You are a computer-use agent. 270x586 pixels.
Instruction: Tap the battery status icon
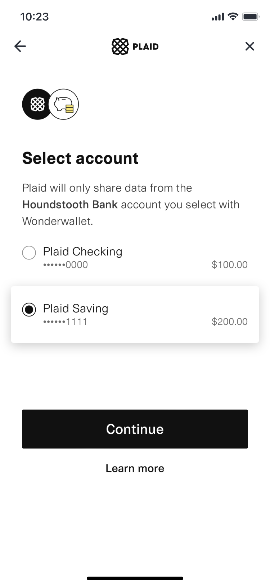(251, 17)
